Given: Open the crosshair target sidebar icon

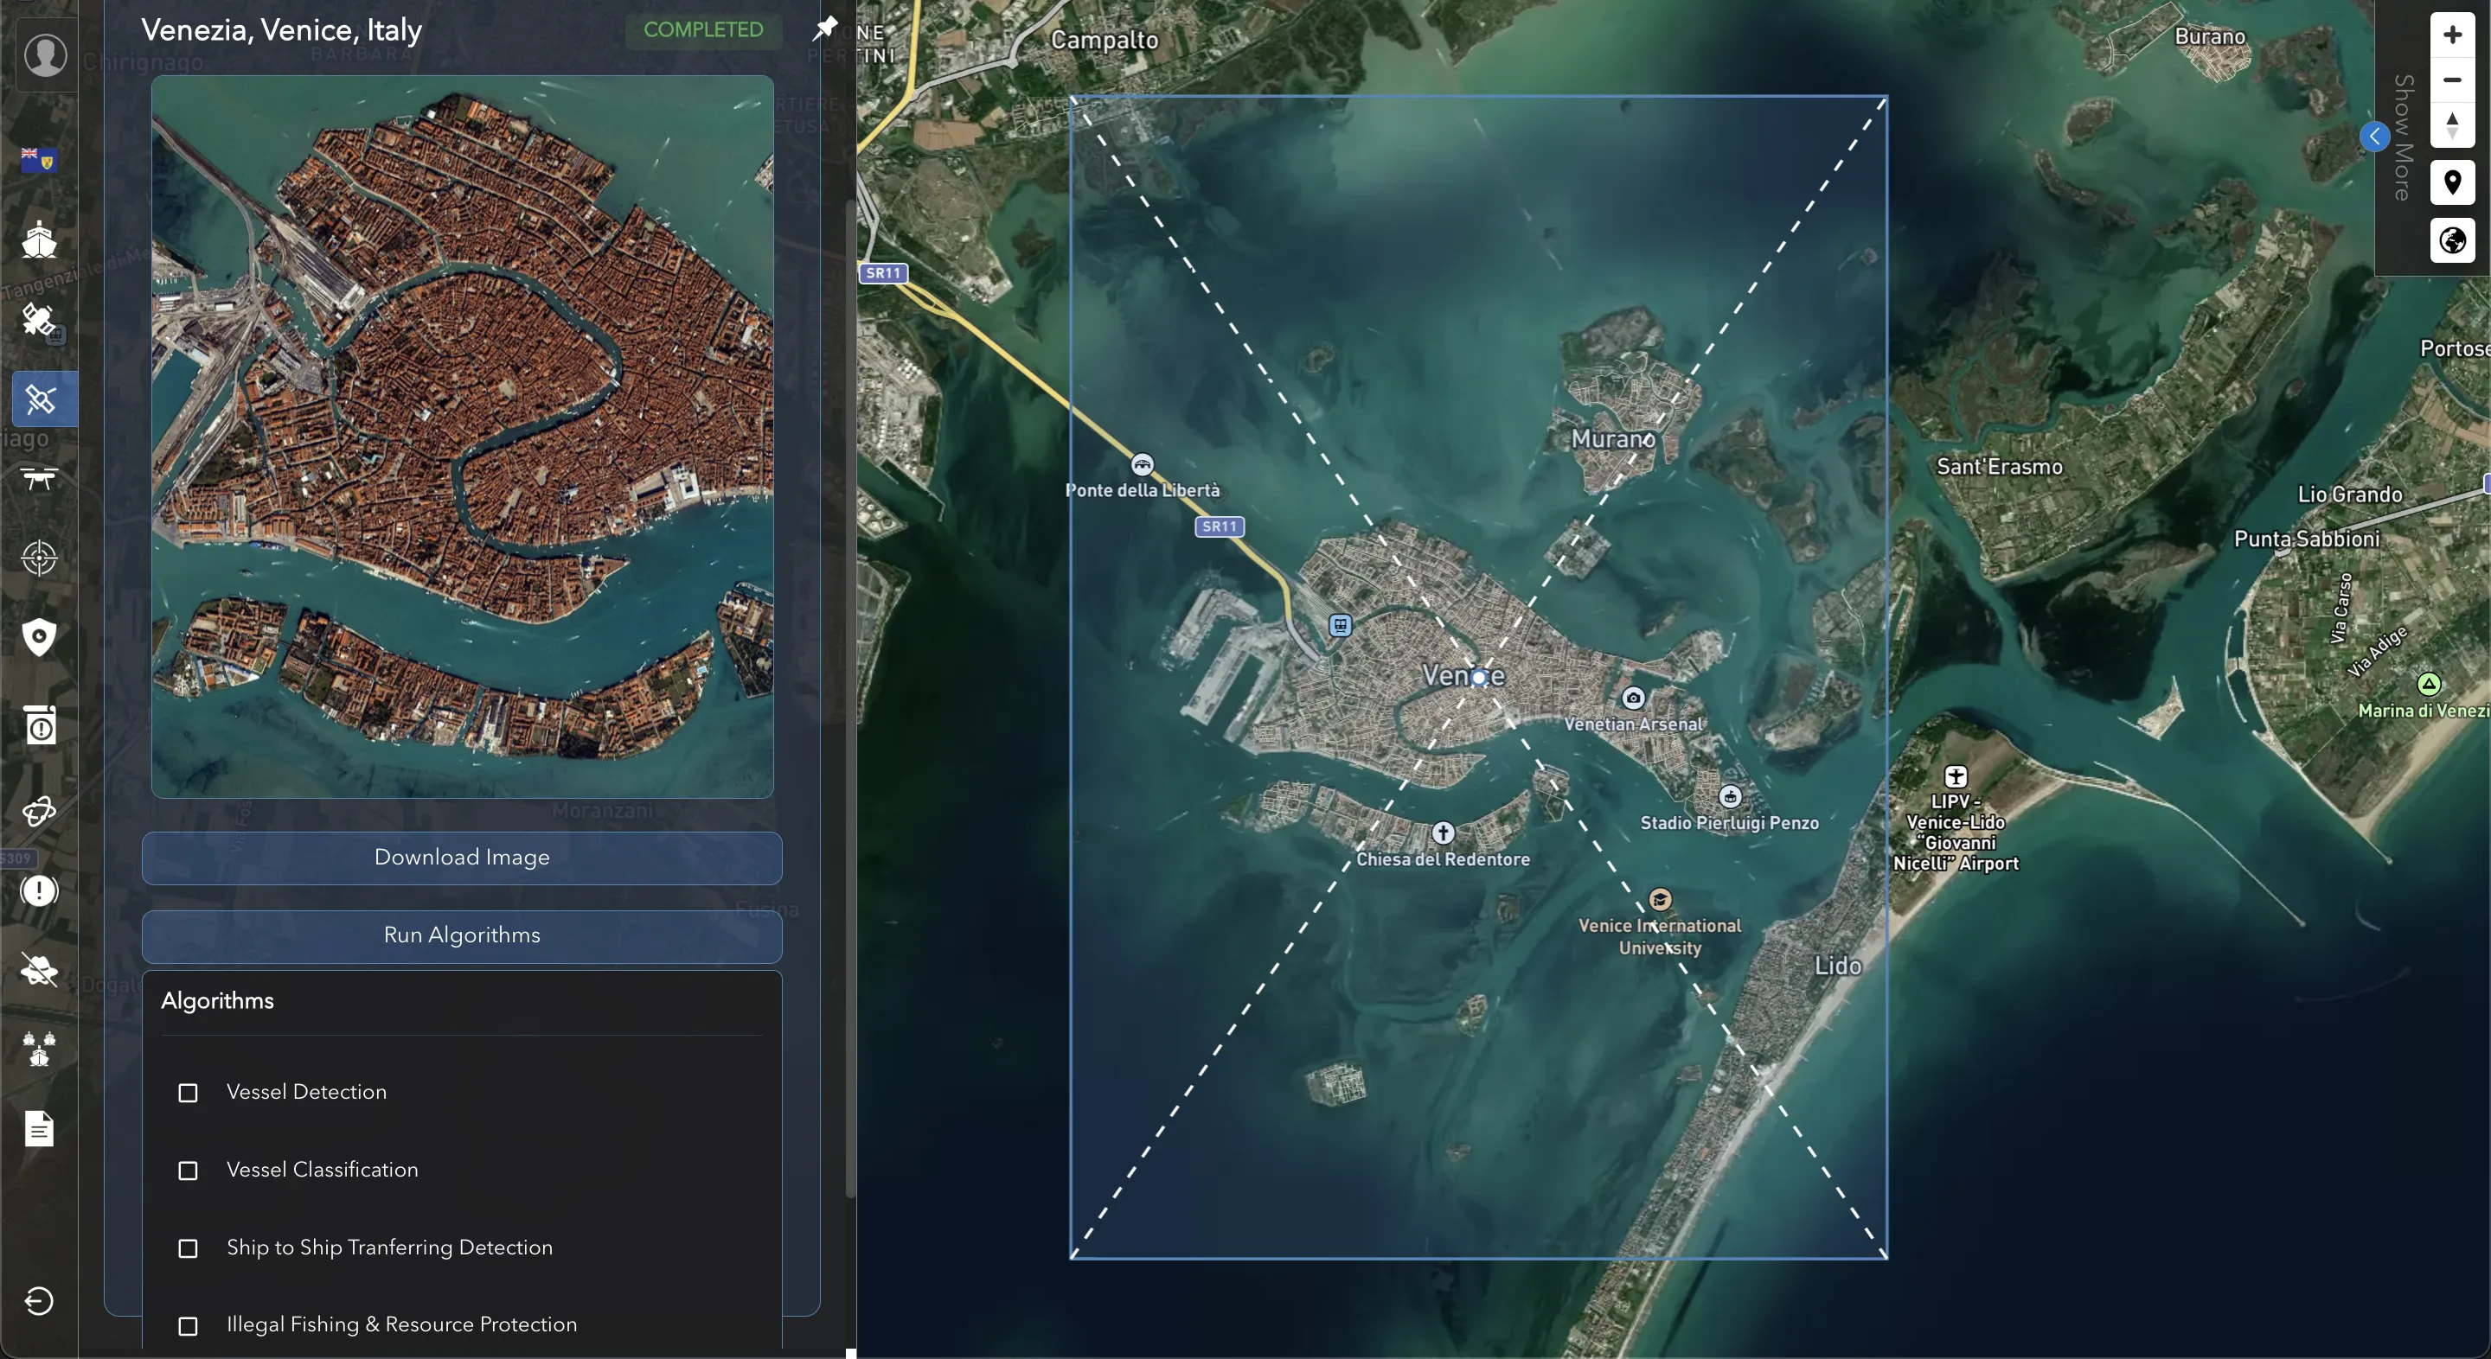Looking at the screenshot, I should coord(40,558).
